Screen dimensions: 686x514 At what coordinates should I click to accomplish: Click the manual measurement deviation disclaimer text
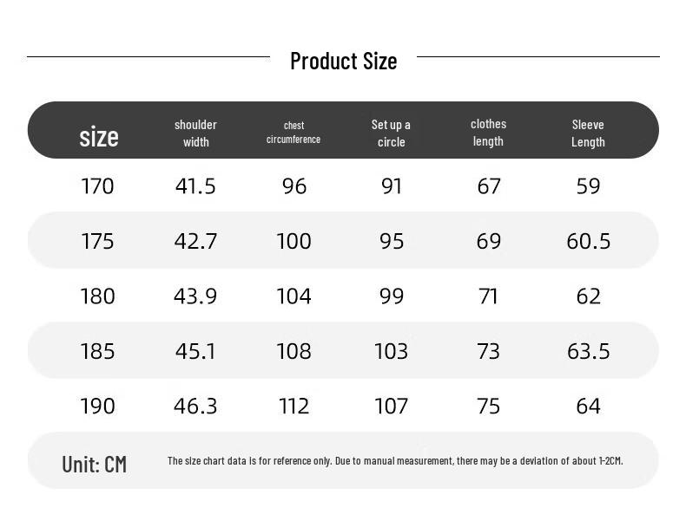(395, 461)
